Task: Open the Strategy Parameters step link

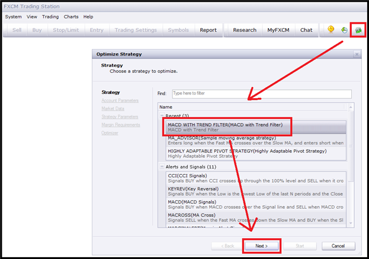Action: point(120,117)
